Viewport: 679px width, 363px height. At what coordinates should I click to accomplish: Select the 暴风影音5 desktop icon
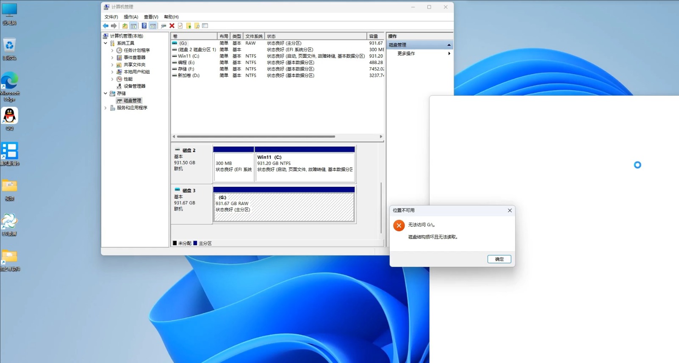click(9, 154)
